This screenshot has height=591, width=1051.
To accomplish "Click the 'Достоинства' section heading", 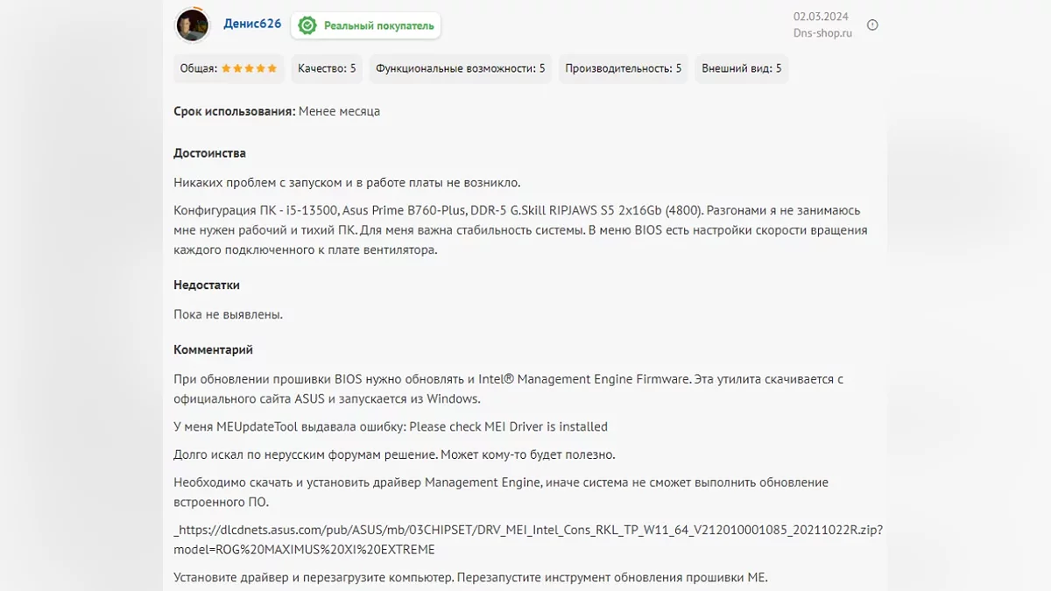I will (209, 153).
